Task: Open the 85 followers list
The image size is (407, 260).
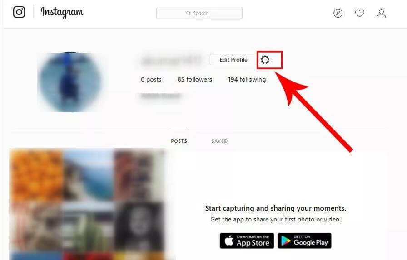Action: tap(195, 80)
